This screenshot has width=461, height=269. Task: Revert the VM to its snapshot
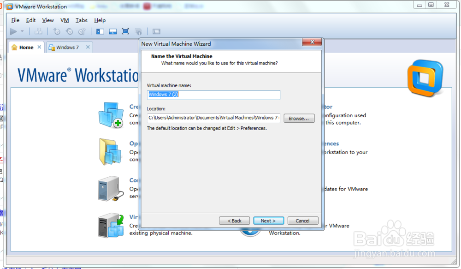pos(69,31)
